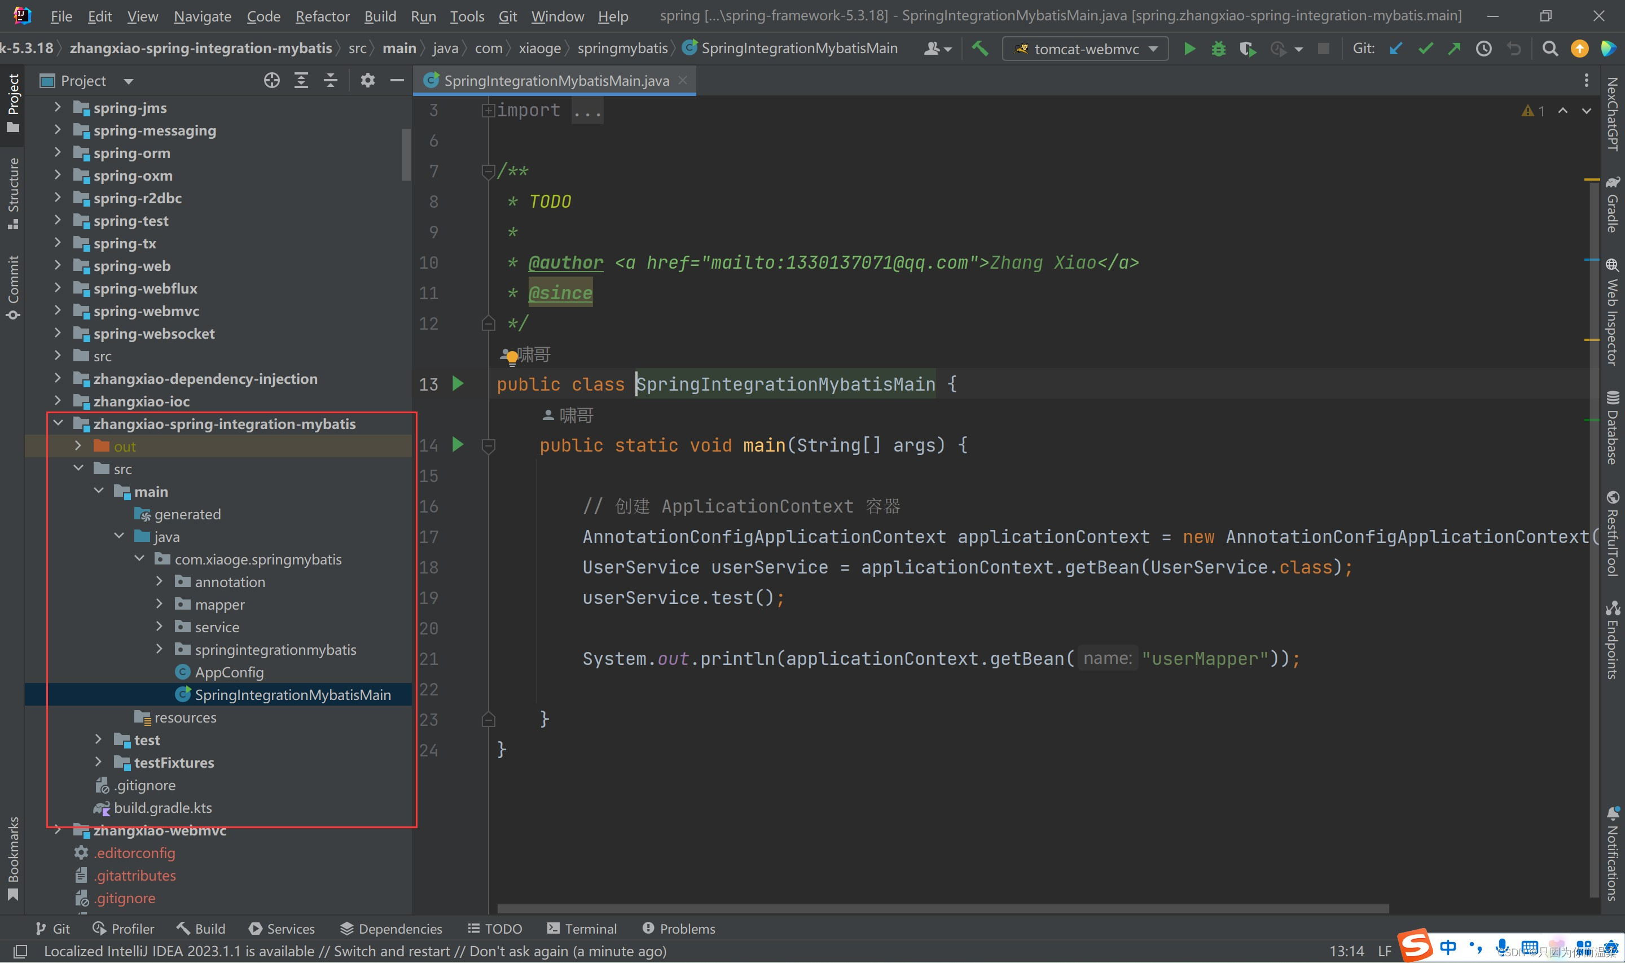The width and height of the screenshot is (1625, 963).
Task: Click the Build Project hammer icon
Action: click(980, 48)
